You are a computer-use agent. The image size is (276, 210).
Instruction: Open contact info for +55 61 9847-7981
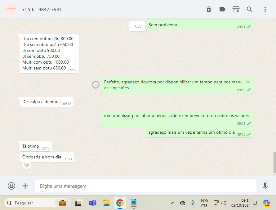point(42,10)
